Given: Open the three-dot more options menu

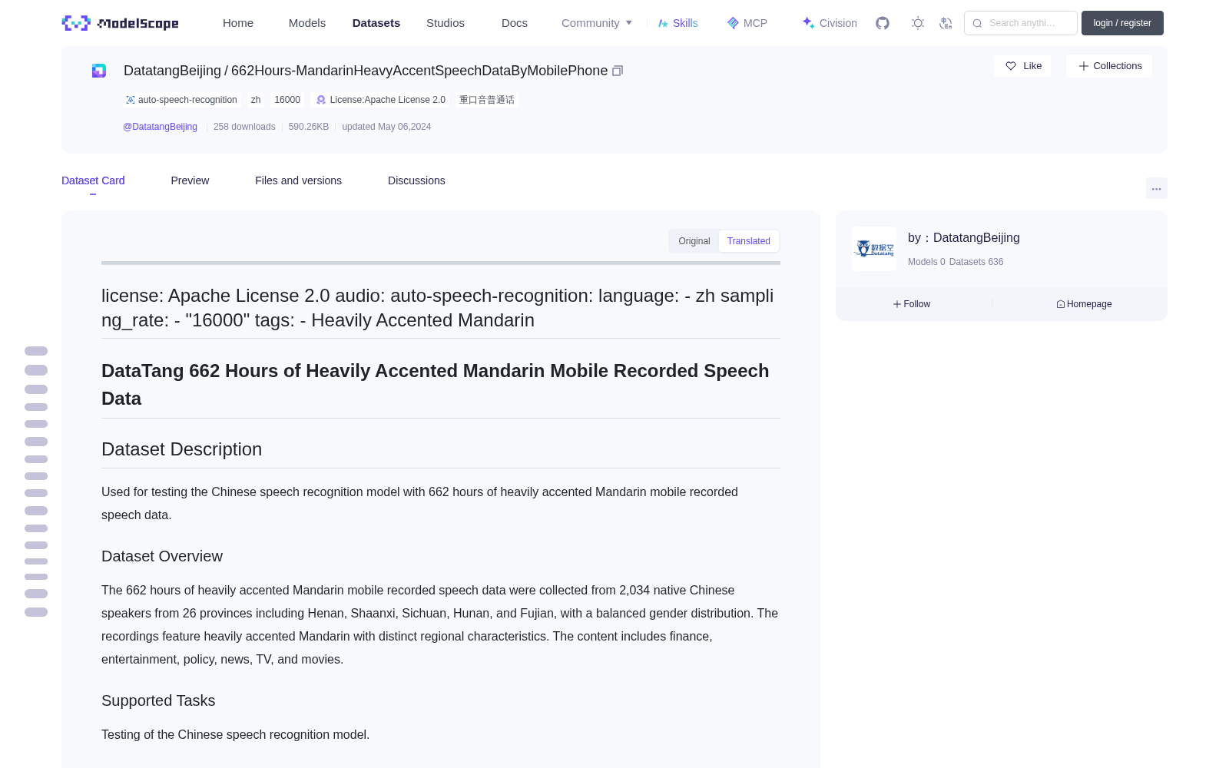Looking at the screenshot, I should [x=1156, y=188].
